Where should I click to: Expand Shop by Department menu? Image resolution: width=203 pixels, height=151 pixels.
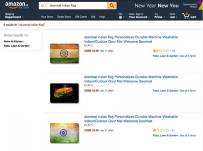point(14,15)
